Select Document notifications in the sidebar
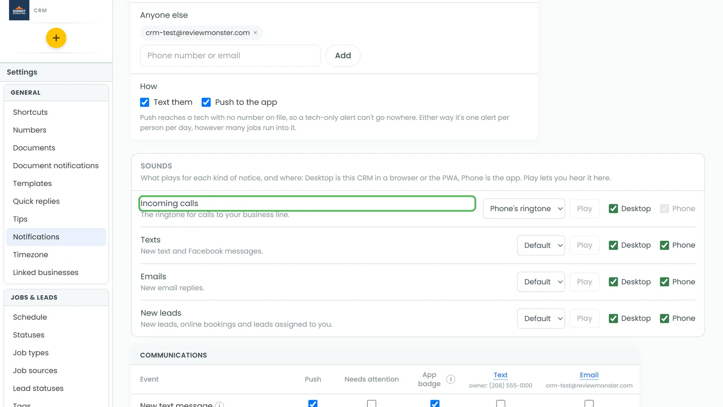723x407 pixels. click(x=56, y=166)
